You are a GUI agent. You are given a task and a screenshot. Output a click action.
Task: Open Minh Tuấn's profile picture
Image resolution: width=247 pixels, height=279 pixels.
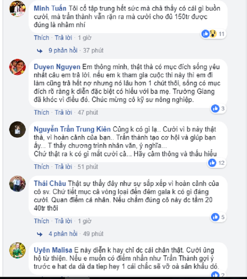click(x=17, y=8)
